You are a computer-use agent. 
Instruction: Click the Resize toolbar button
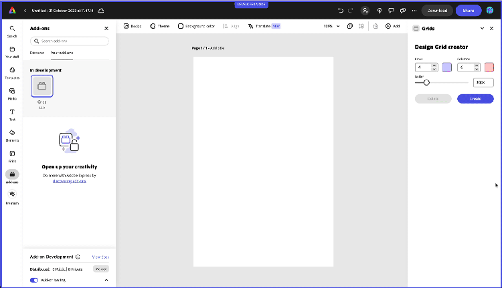tap(133, 26)
